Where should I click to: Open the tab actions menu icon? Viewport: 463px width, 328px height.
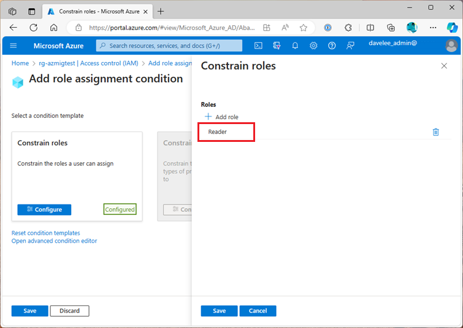31,12
